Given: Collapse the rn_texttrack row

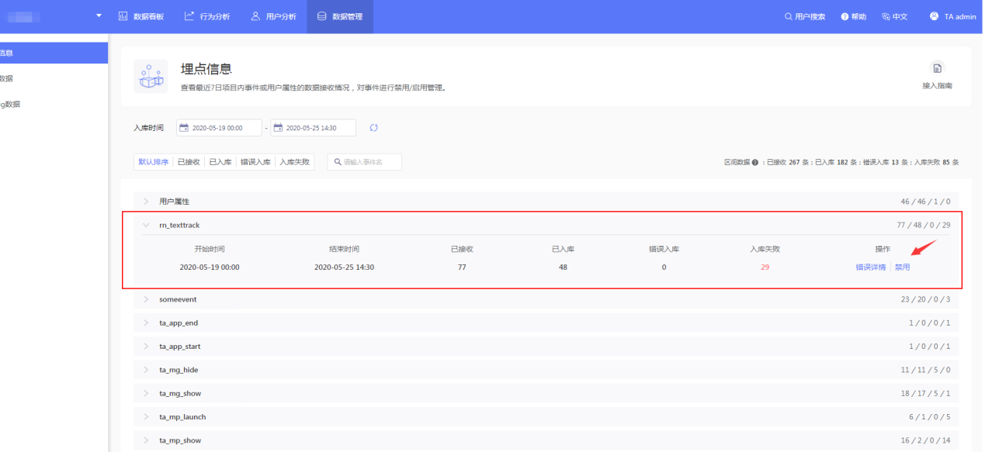Looking at the screenshot, I should coord(546,225).
